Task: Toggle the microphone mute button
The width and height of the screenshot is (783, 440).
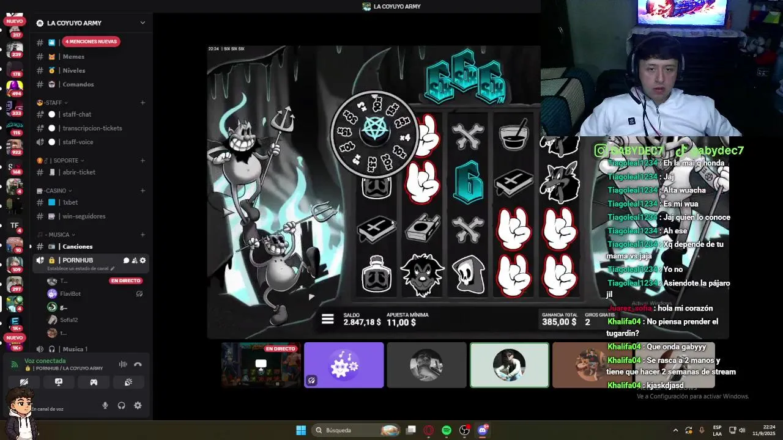Action: coord(105,405)
